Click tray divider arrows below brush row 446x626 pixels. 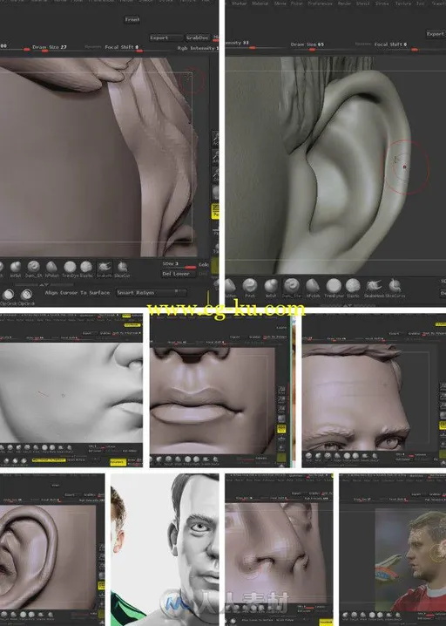coord(44,284)
